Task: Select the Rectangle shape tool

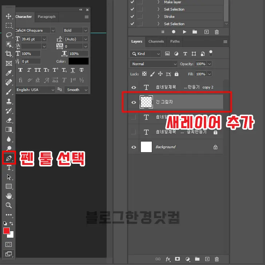Action: click(9, 186)
